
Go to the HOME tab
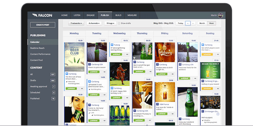tap(65, 15)
